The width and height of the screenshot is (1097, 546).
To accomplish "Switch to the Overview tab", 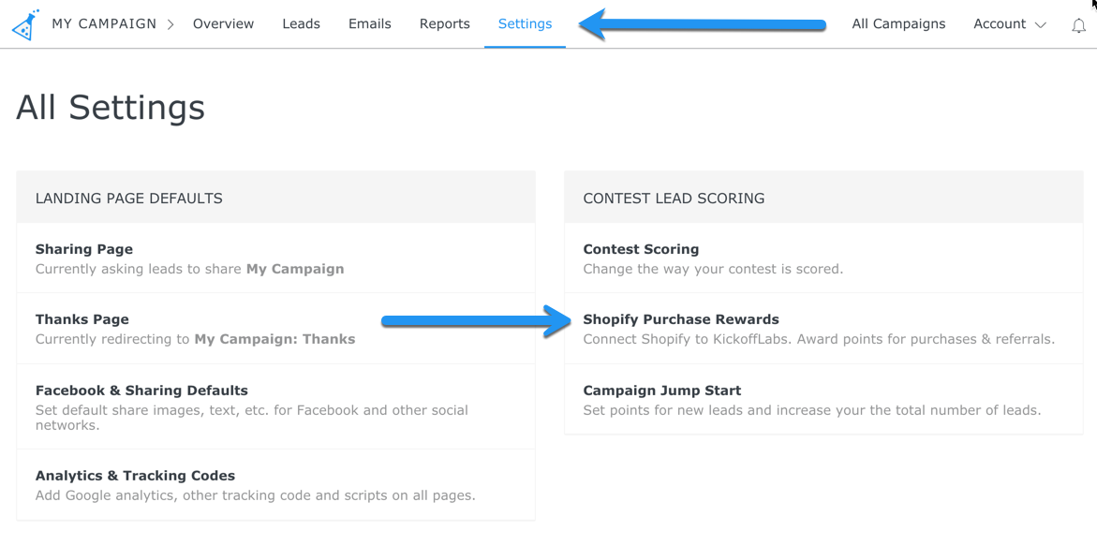I will 223,24.
